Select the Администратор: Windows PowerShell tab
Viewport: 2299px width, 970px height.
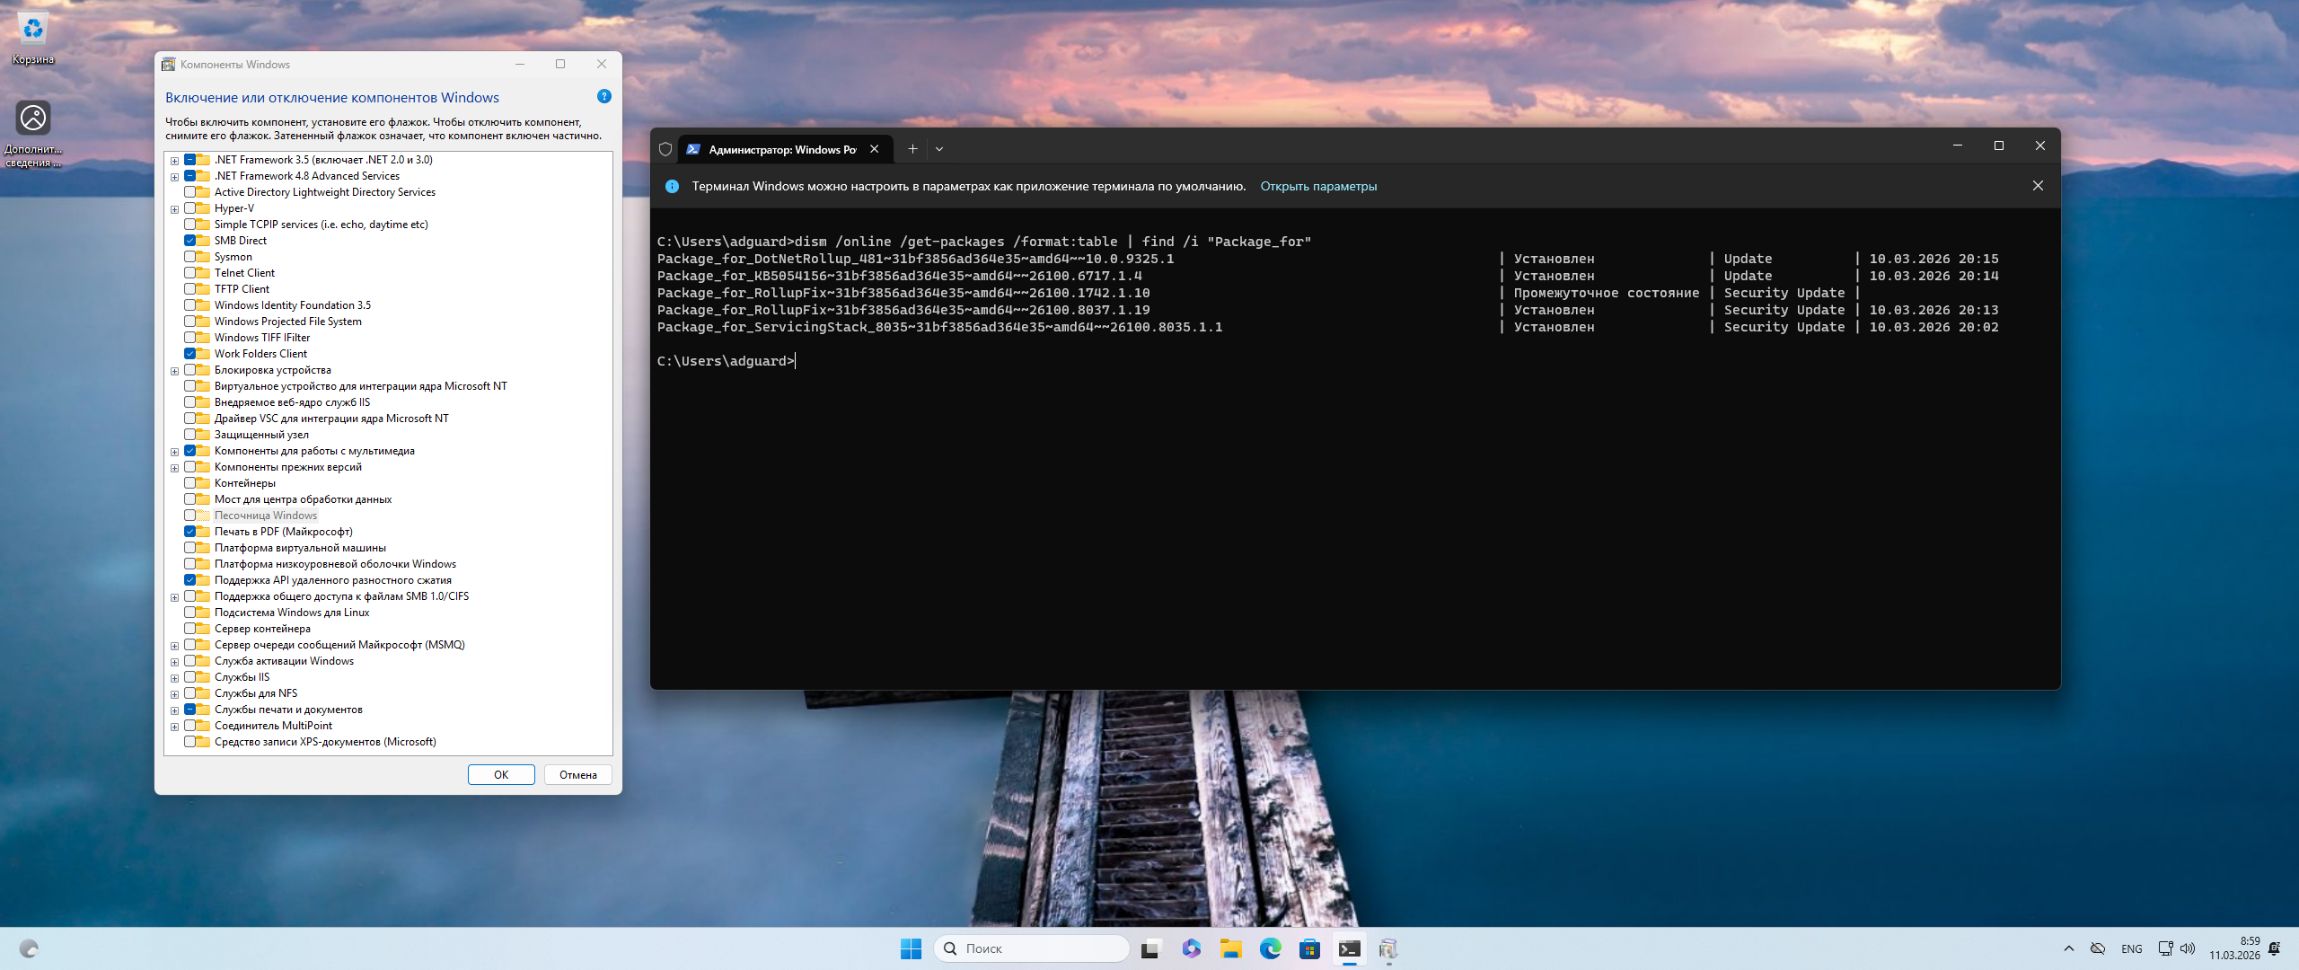781,149
